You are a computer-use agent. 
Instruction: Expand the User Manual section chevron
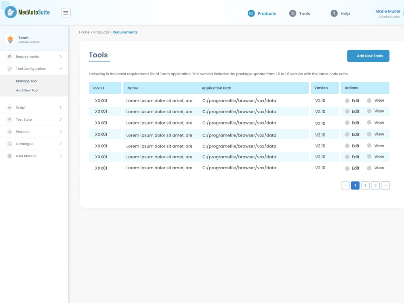pyautogui.click(x=61, y=156)
